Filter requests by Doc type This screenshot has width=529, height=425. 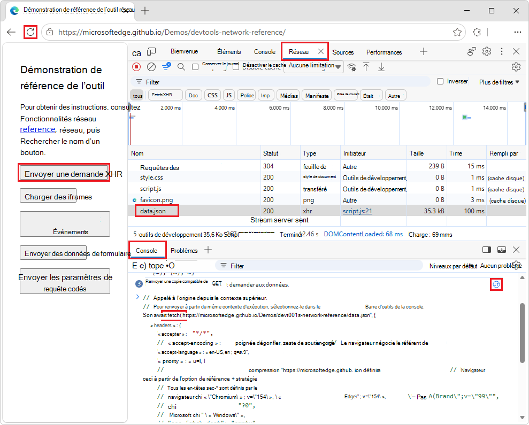pos(193,96)
